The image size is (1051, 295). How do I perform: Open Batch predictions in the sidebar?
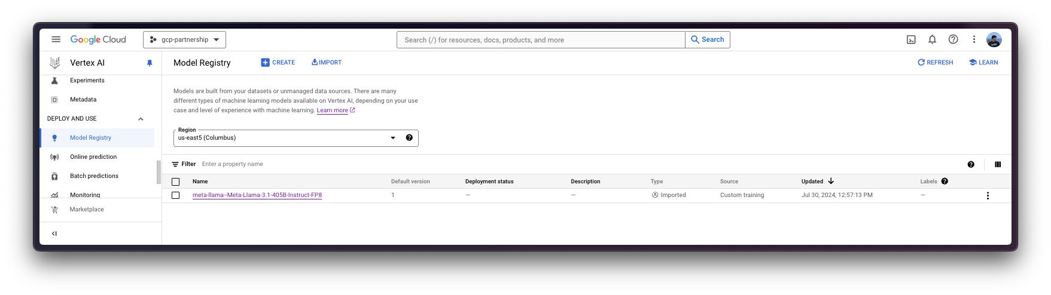pyautogui.click(x=94, y=176)
